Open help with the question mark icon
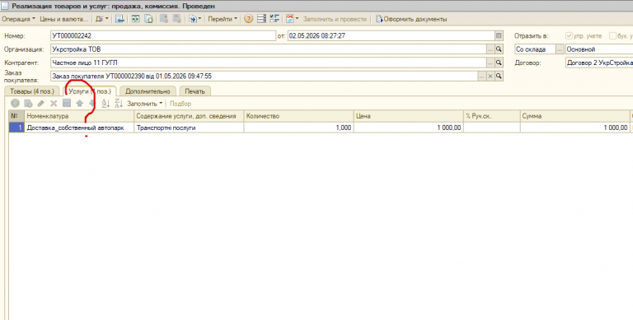This screenshot has height=320, width=633. coord(248,19)
